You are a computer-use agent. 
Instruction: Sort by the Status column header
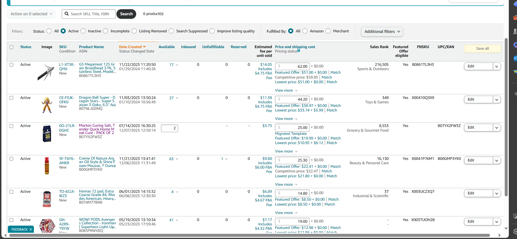coord(26,47)
